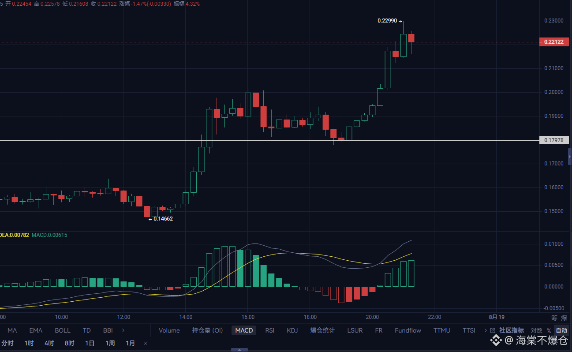Click the 8月 19 date axis label
Image resolution: width=572 pixels, height=352 pixels.
click(496, 317)
